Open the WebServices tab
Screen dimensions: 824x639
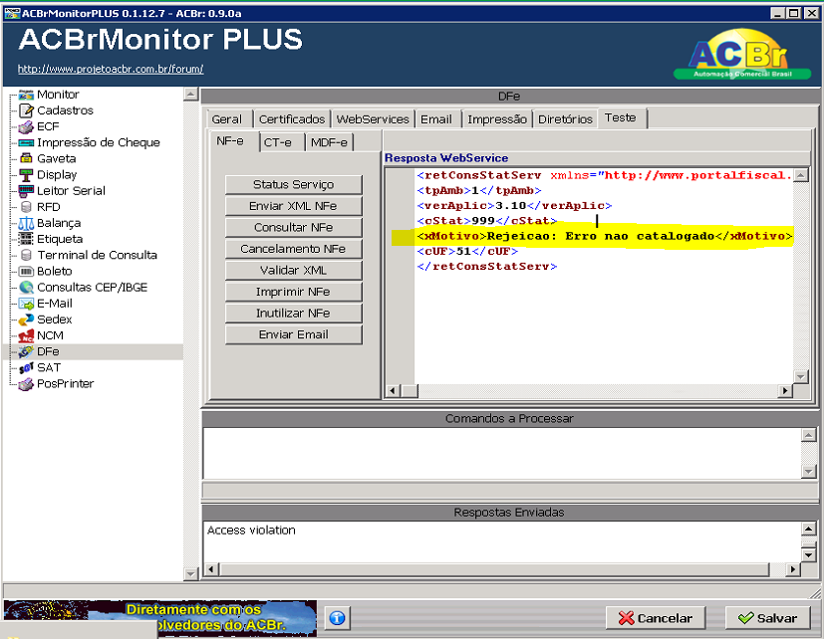[x=373, y=119]
